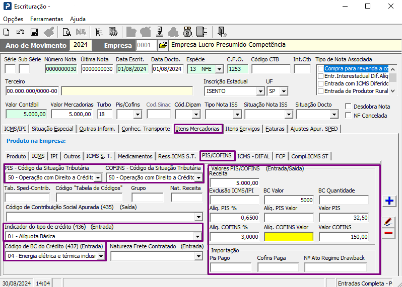Screen dimensions: 402x287
Task: Click the yellow Alíq. COFINS Valor field
Action: click(288, 237)
